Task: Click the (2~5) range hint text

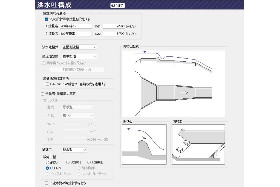Action: [x=92, y=124]
